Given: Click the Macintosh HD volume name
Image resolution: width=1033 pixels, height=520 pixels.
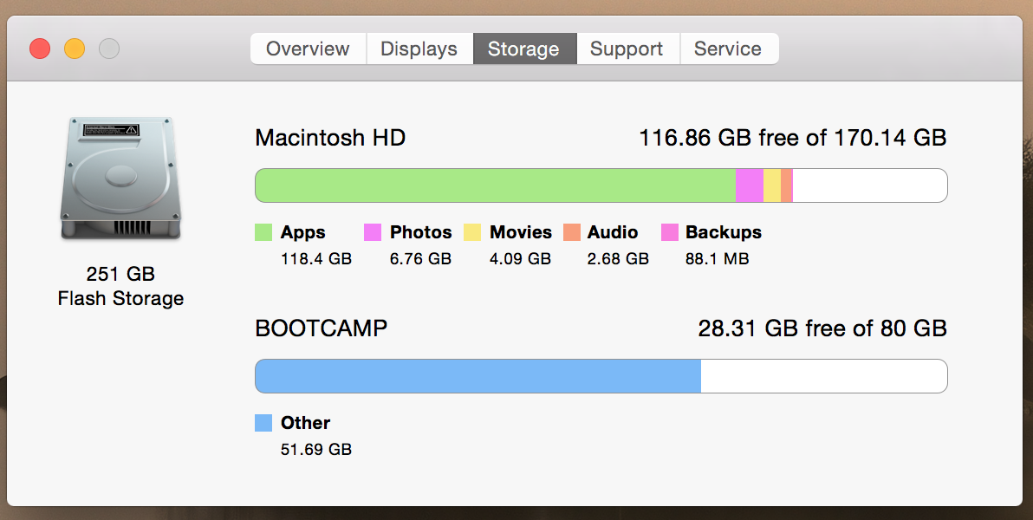Looking at the screenshot, I should [x=330, y=137].
